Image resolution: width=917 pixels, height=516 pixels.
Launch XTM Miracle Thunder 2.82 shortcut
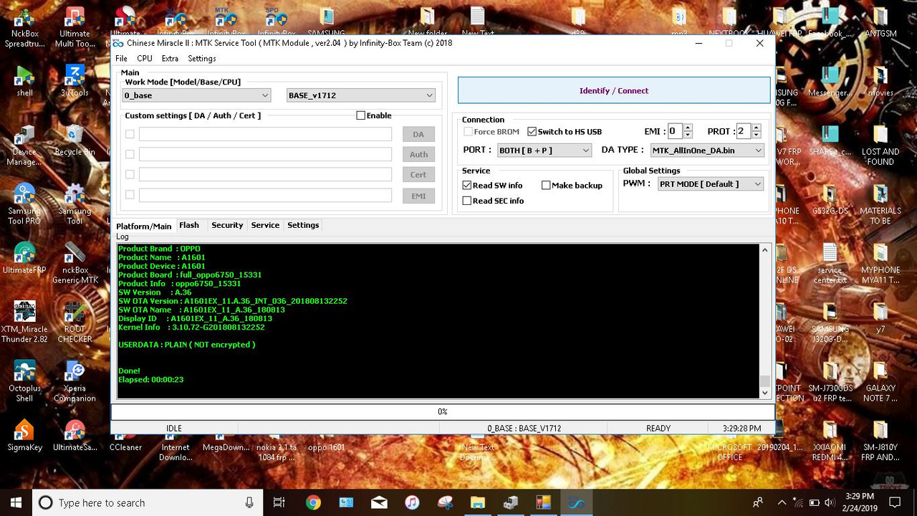(24, 322)
